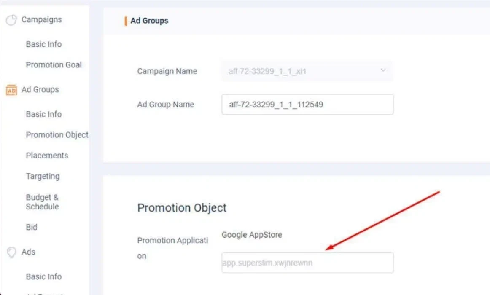Open the Campaigns section in sidebar
Image resolution: width=490 pixels, height=295 pixels.
click(x=42, y=19)
